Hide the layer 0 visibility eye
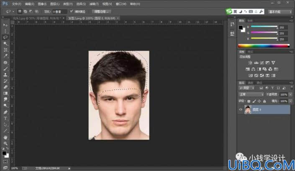 [x=241, y=110]
